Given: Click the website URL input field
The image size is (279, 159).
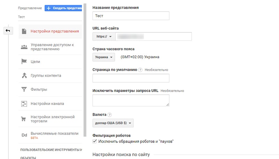Looking at the screenshot, I should coord(153,37).
